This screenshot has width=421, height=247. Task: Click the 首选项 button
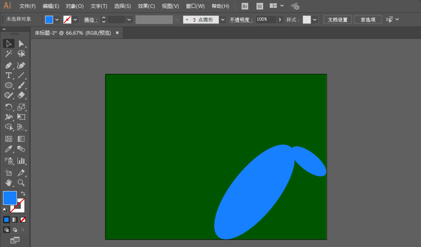pyautogui.click(x=368, y=20)
